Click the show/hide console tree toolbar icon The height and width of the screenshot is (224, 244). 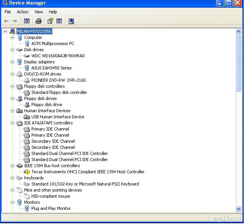point(27,21)
